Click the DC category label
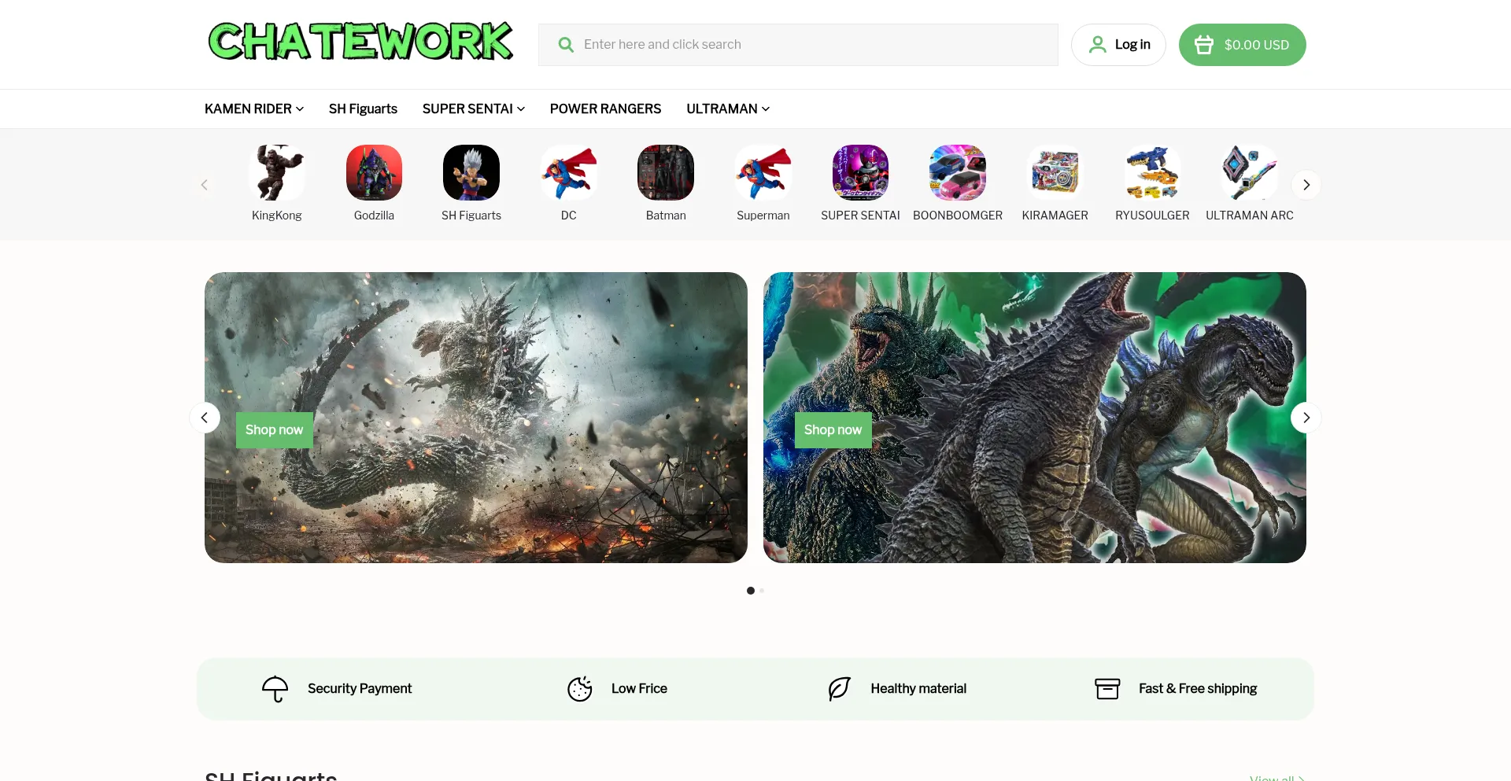 (x=569, y=216)
